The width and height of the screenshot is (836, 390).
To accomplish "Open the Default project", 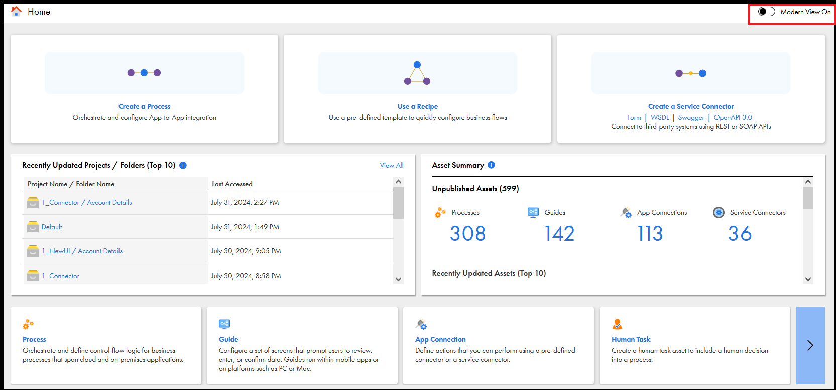I will click(x=52, y=227).
